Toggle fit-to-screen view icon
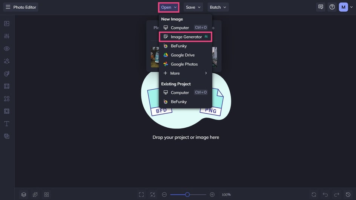 [141, 195]
